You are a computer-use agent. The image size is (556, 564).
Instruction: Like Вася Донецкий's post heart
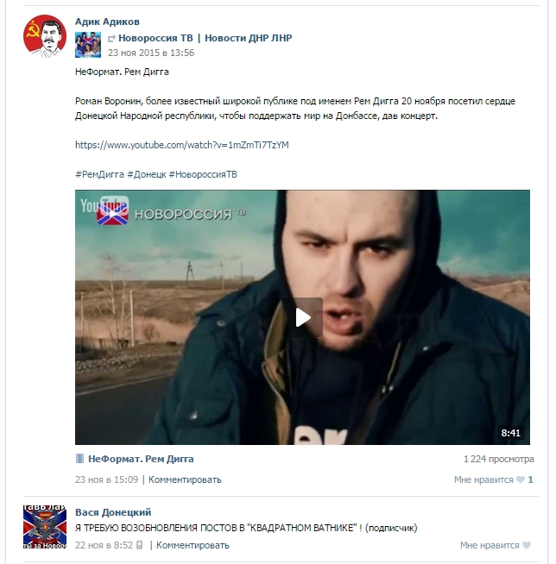527,545
